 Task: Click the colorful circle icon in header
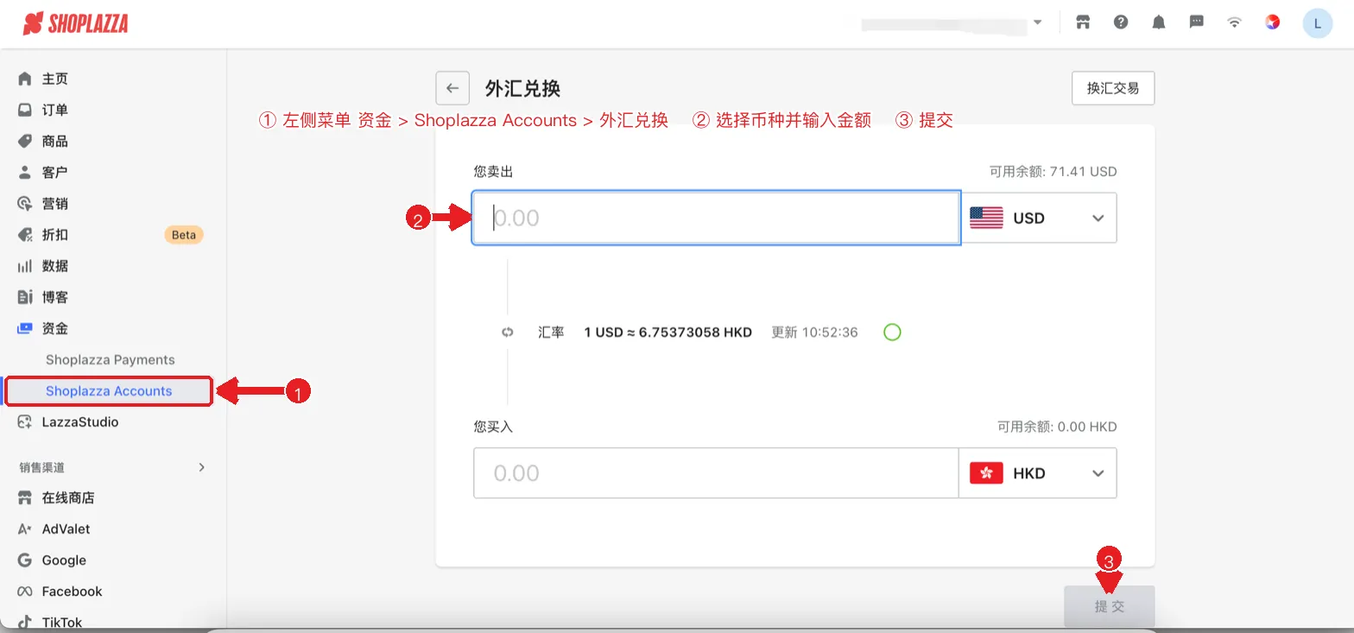[x=1273, y=22]
